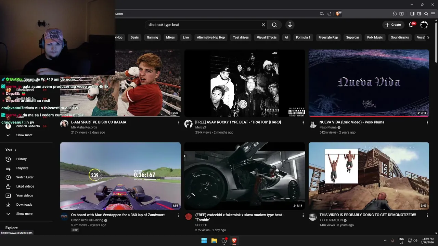This screenshot has width=438, height=246.
Task: Open the YouTube notifications bell
Action: [x=412, y=25]
